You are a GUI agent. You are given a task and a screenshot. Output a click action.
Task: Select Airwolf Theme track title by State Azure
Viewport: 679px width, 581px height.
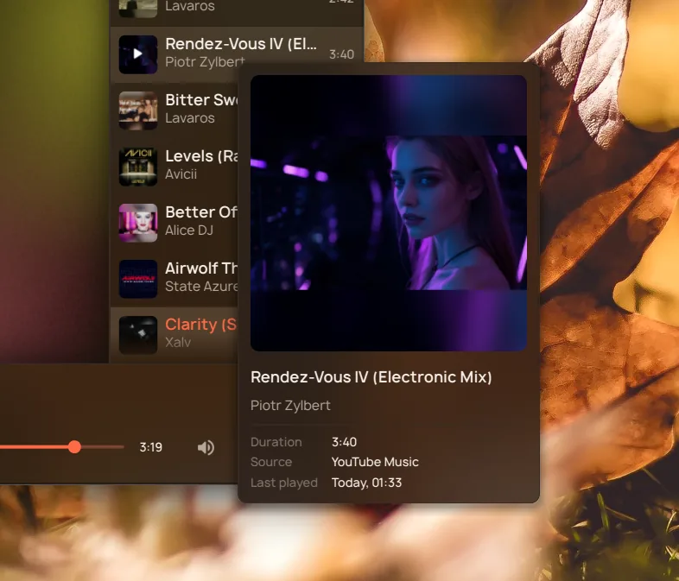[x=201, y=268]
